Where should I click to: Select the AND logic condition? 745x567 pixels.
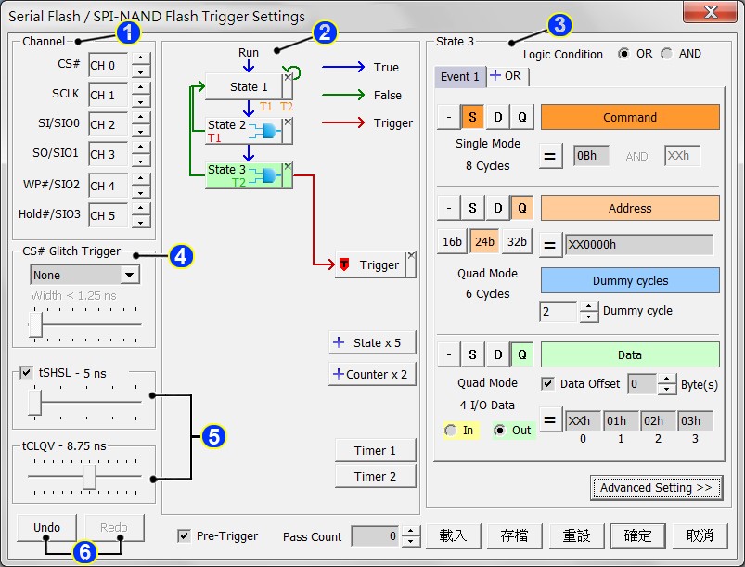(x=666, y=54)
